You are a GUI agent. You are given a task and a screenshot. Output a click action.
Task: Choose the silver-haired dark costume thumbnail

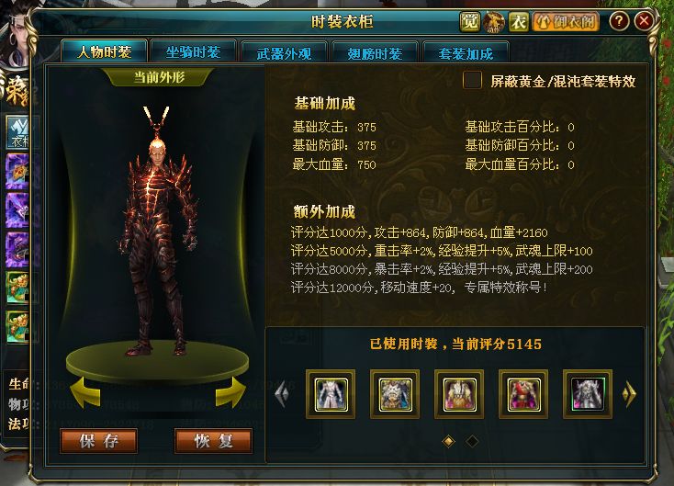588,394
